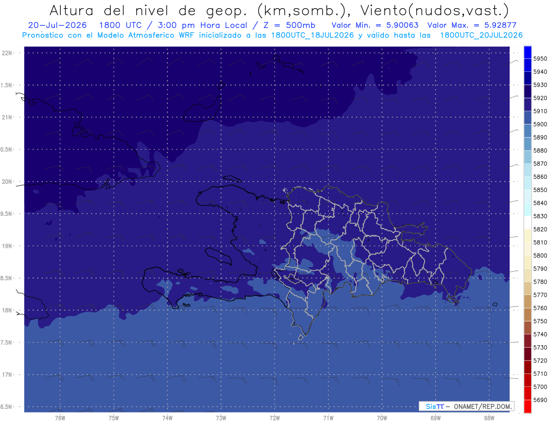This screenshot has width=549, height=424.
Task: Click the '5860' colorbar value
Action: point(540,177)
